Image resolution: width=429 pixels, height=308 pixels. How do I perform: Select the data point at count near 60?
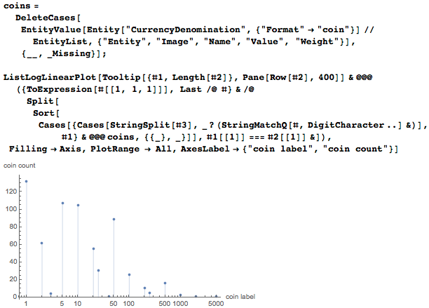41,243
